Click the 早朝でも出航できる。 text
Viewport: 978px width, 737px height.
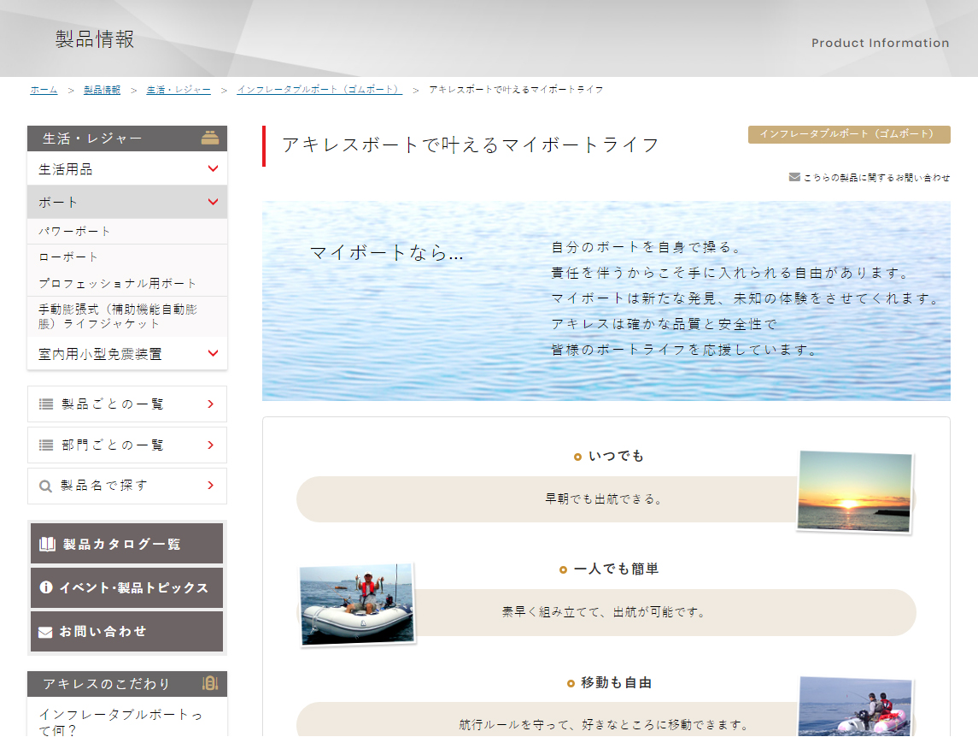pos(604,499)
